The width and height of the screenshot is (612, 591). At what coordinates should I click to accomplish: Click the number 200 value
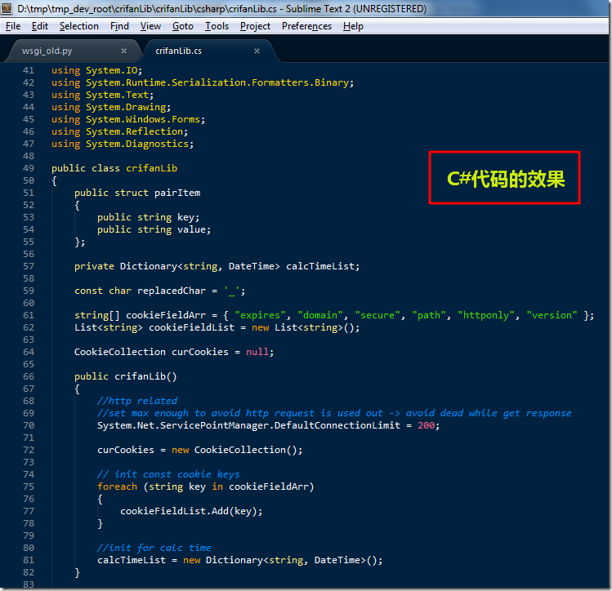426,426
